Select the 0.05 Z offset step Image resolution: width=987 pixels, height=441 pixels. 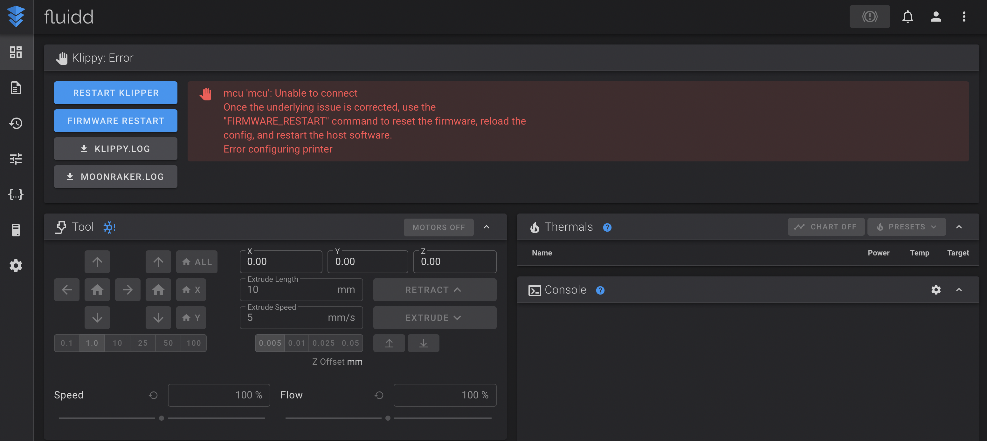[350, 343]
